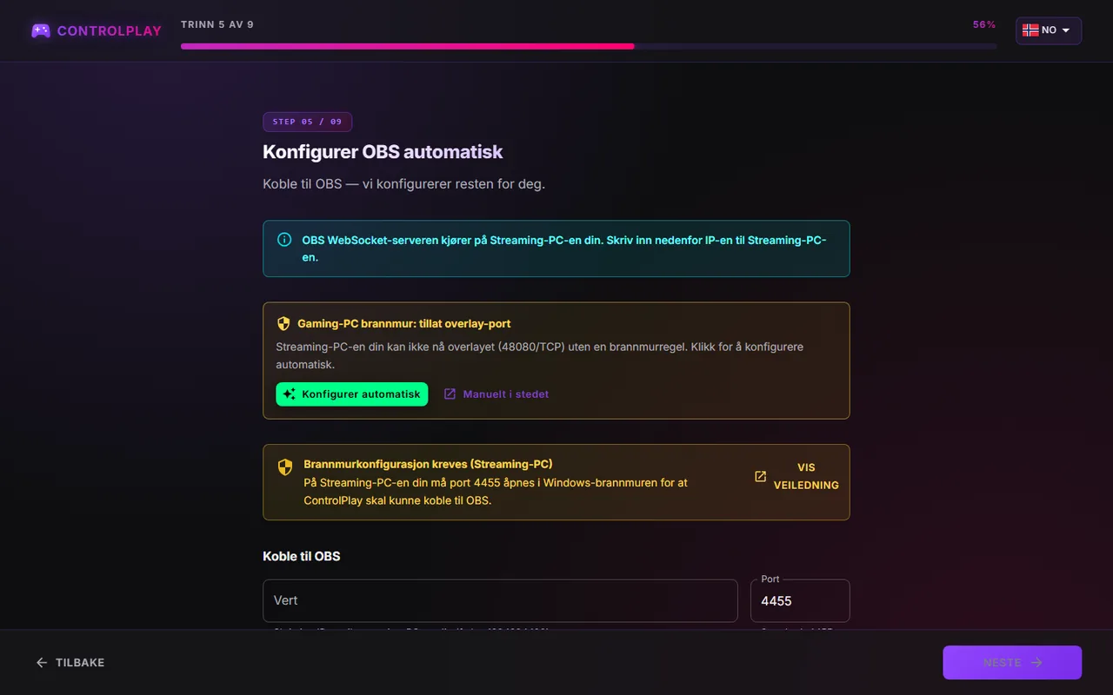1113x695 pixels.
Task: Click the shield icon beside Brannmurkonfigurasjon kreves
Action: pyautogui.click(x=285, y=467)
